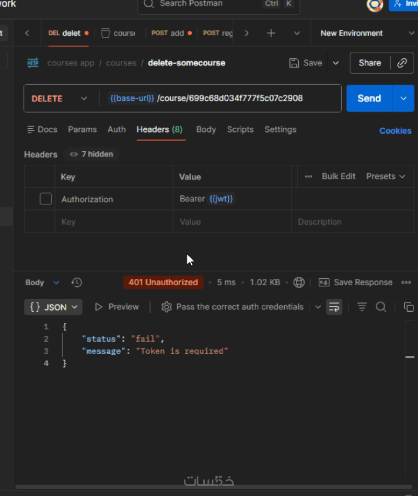Open the Scripts tab
The height and width of the screenshot is (496, 418).
[240, 129]
